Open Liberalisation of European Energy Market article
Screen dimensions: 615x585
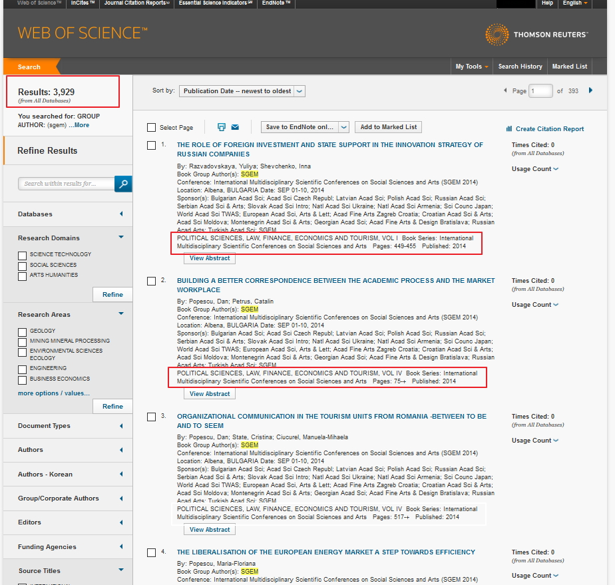point(326,552)
